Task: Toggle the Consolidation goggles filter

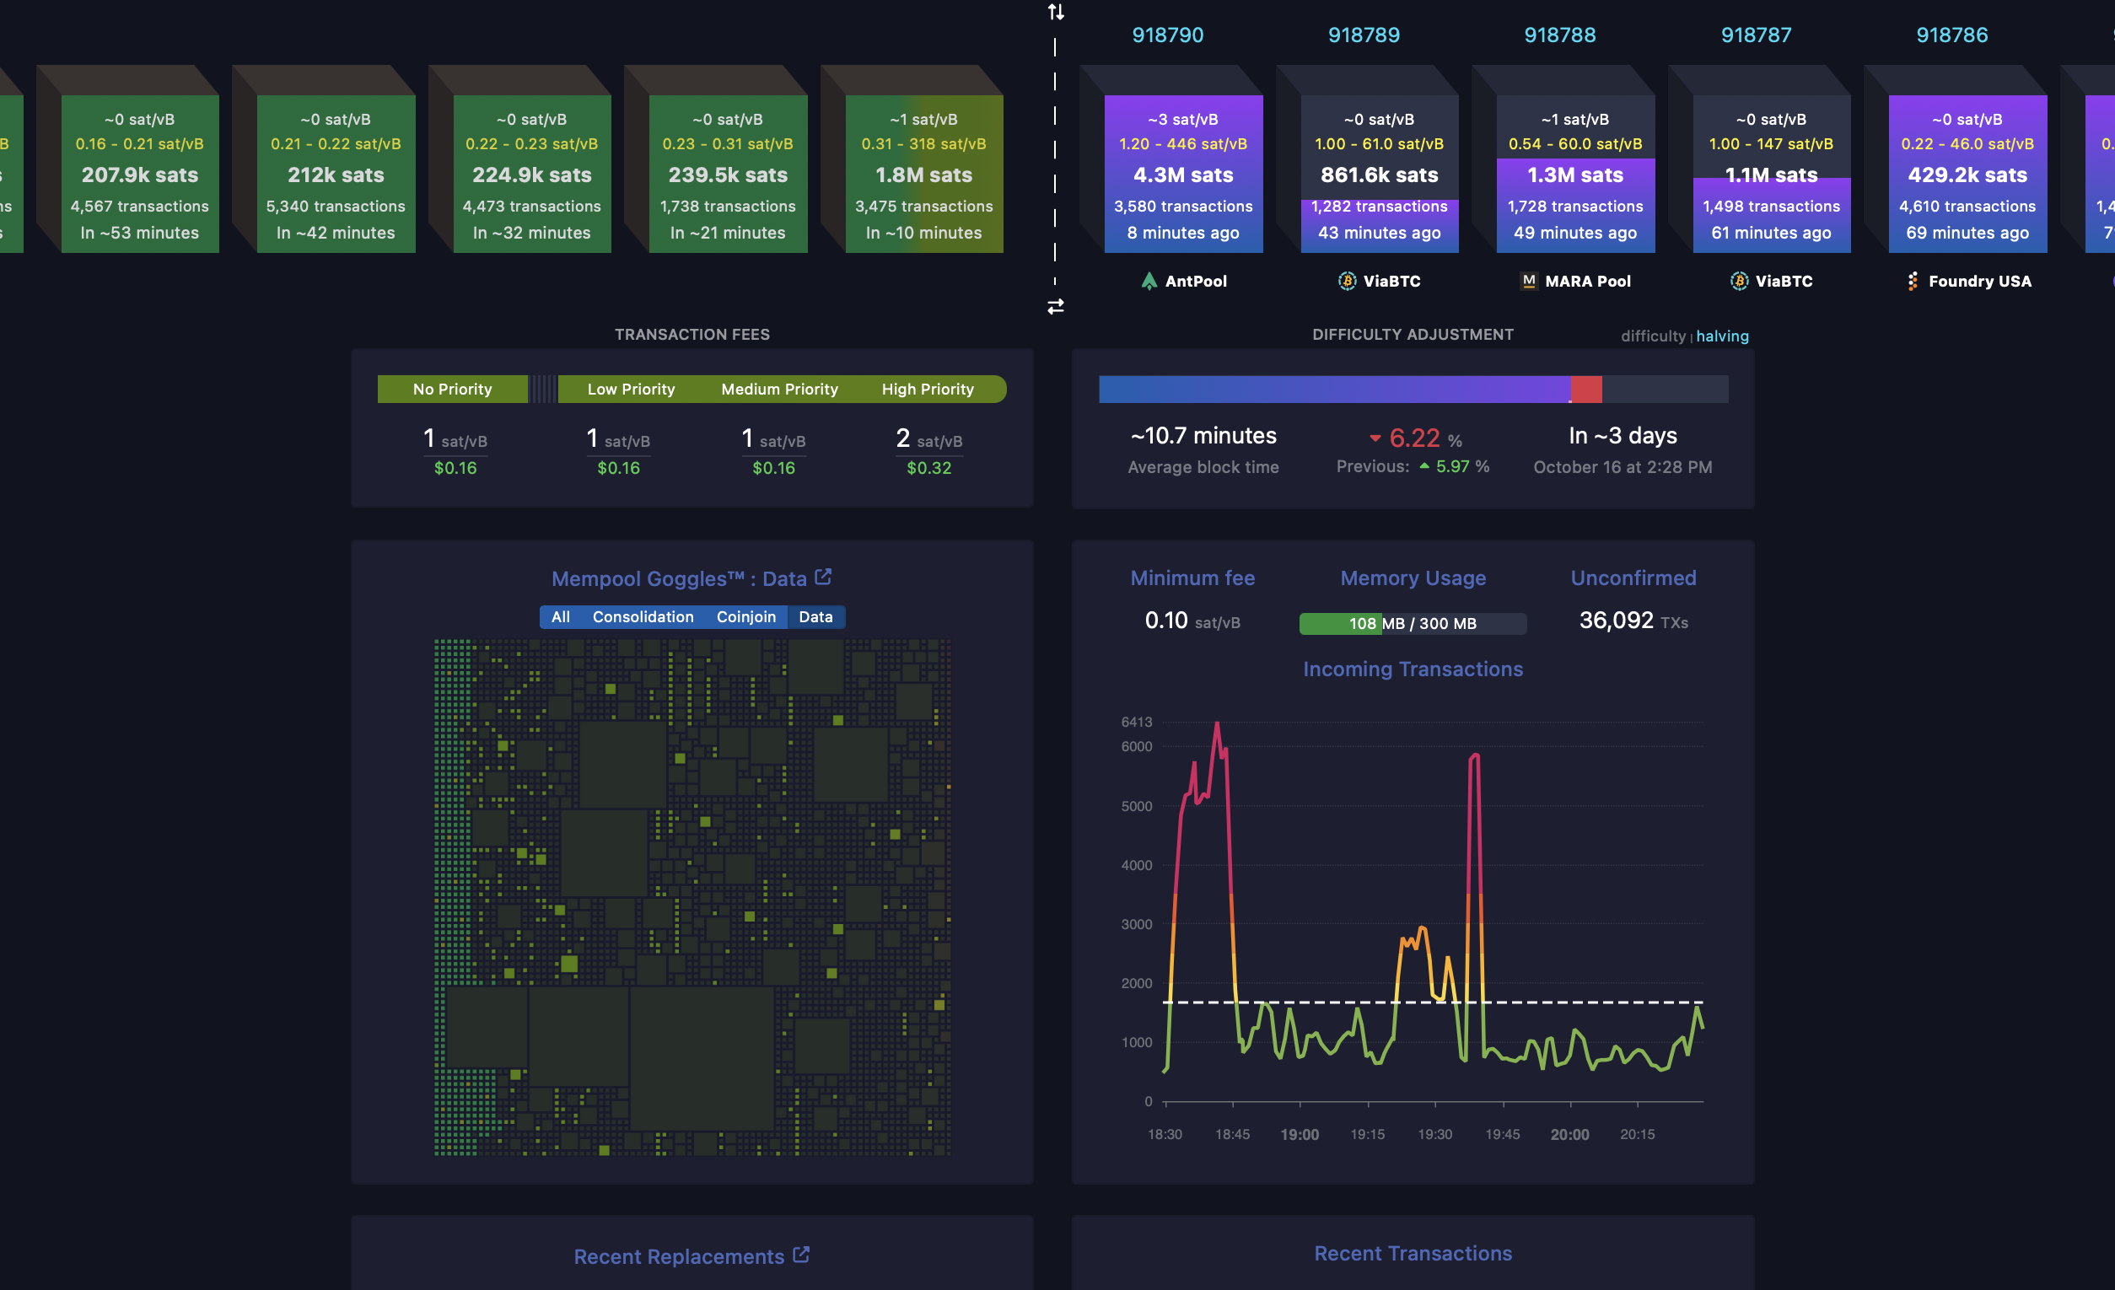Action: (x=643, y=617)
